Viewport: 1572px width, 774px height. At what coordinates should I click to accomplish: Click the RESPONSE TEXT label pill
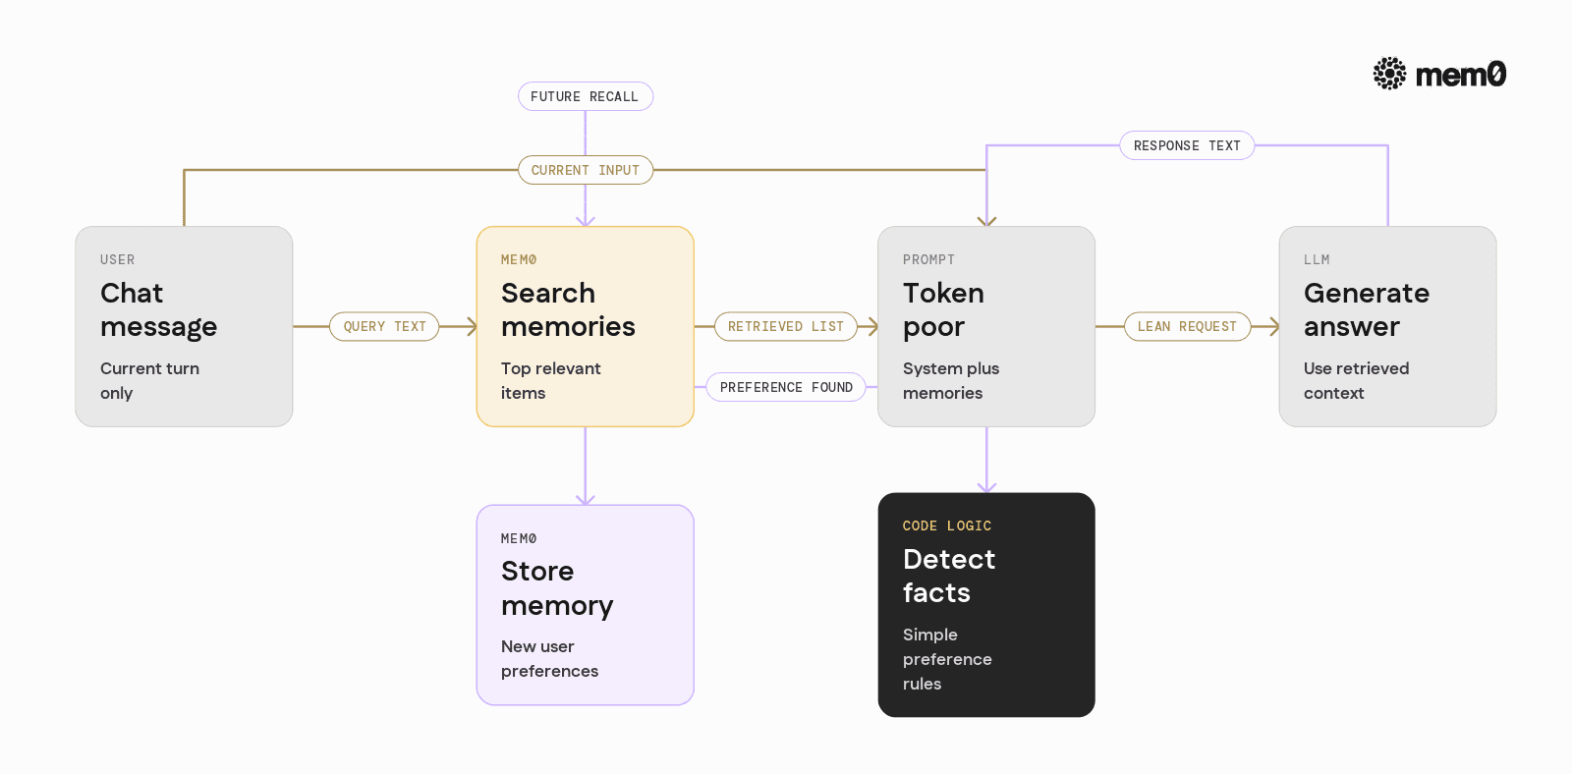(x=1187, y=145)
